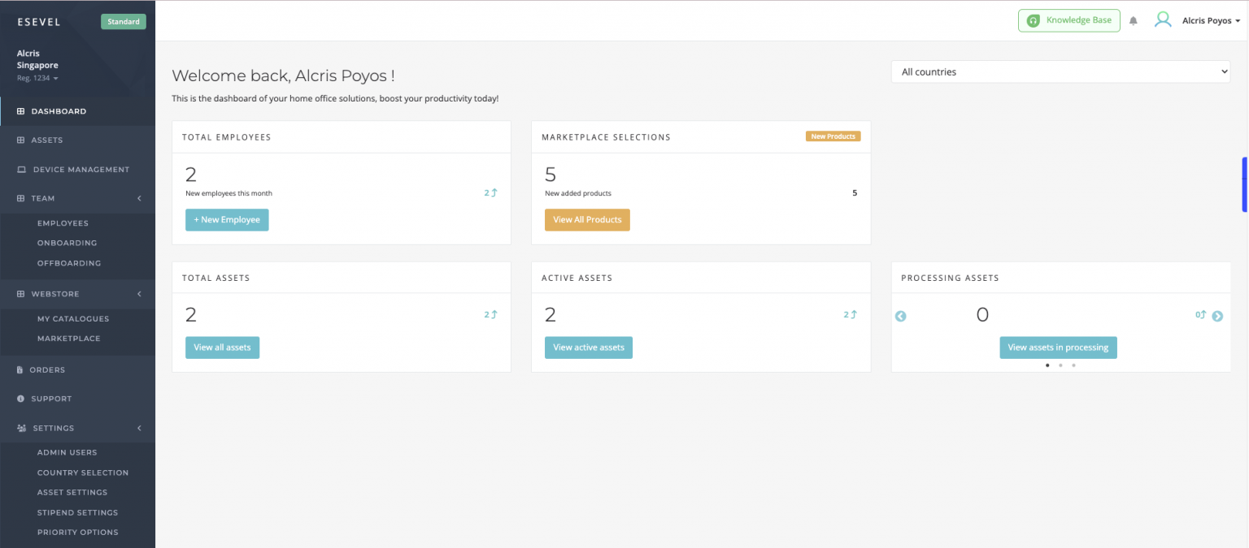Click the Dashboard grid icon in sidebar

pos(21,111)
